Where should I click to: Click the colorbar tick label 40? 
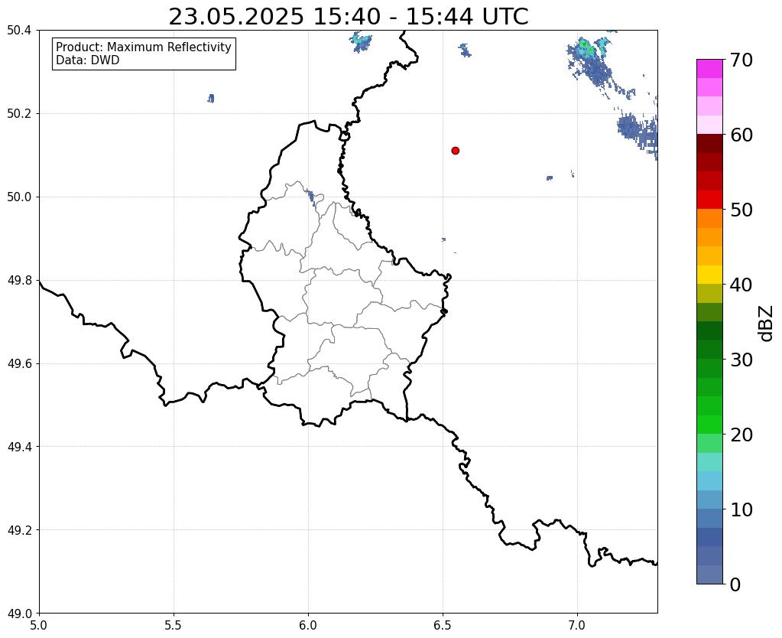(x=741, y=285)
